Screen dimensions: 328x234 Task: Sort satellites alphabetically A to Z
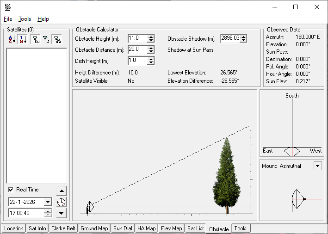(x=12, y=40)
